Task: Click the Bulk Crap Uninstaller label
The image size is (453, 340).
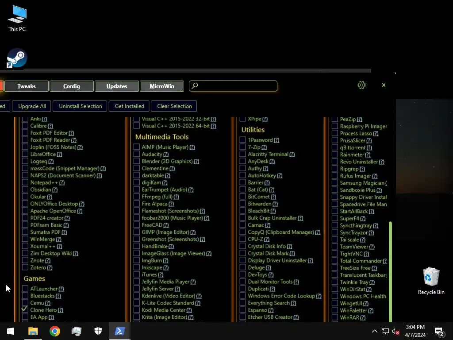Action: pos(272,218)
